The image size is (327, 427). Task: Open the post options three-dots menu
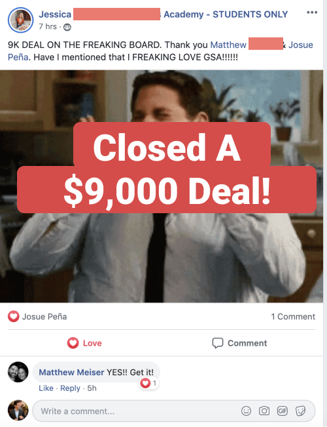pos(312,12)
